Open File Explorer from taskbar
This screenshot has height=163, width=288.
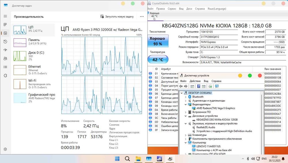[x=138, y=159]
